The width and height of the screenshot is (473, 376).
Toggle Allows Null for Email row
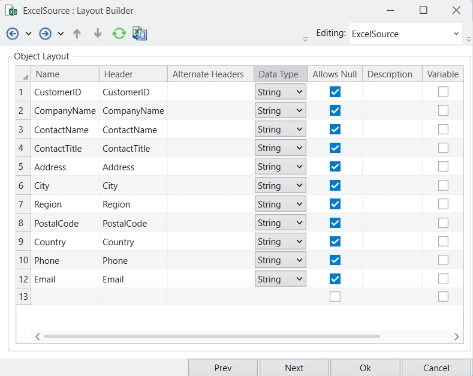[x=335, y=279]
